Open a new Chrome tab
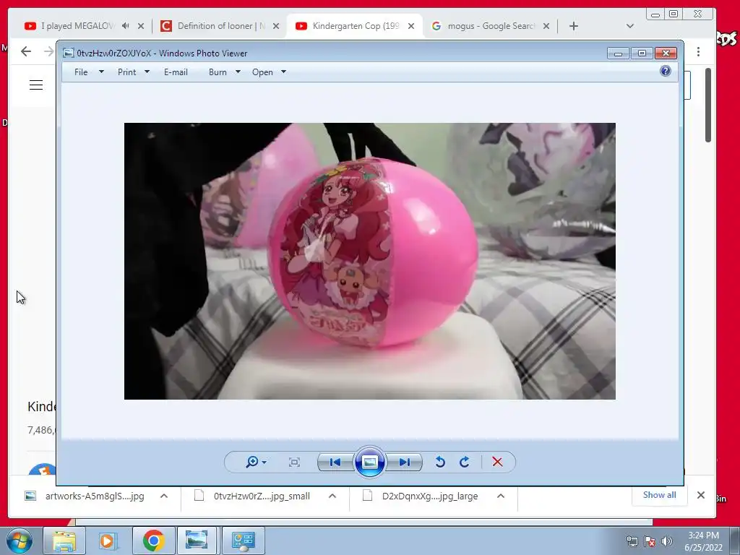The image size is (740, 555). click(573, 26)
